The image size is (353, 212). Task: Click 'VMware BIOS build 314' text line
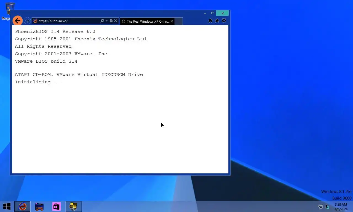pyautogui.click(x=46, y=61)
